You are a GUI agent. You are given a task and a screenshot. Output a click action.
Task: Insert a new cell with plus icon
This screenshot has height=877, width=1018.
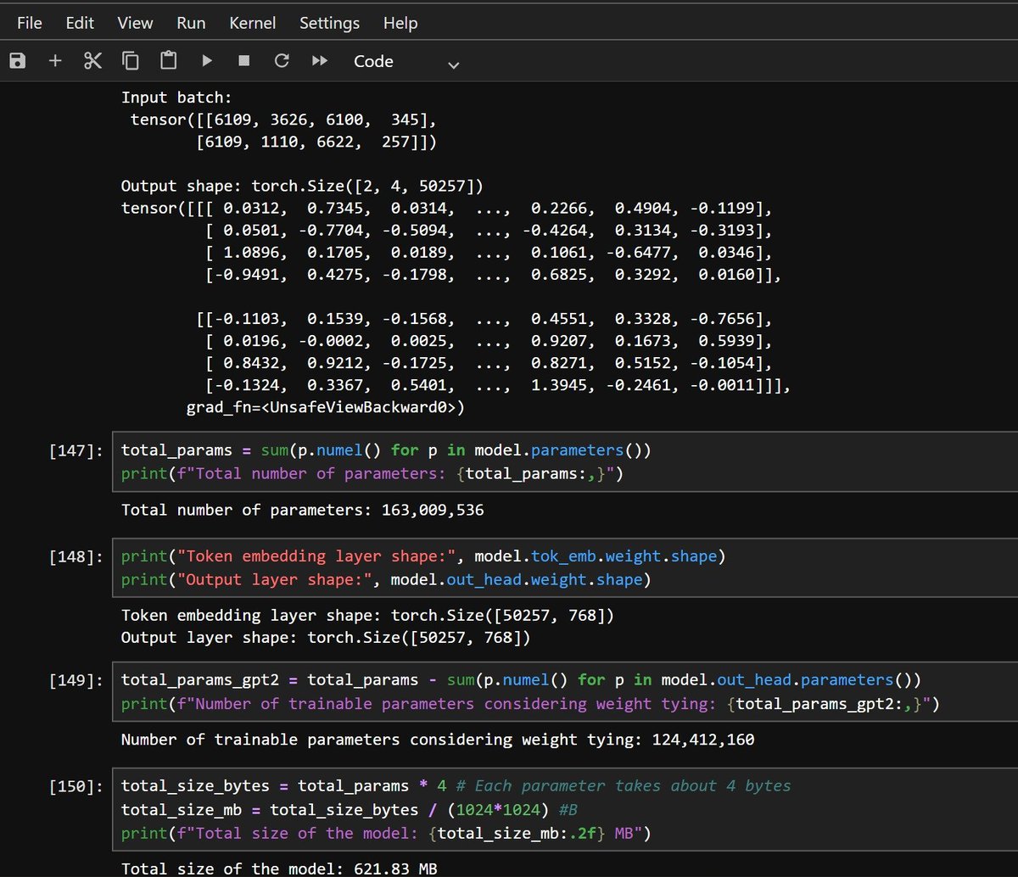(55, 61)
